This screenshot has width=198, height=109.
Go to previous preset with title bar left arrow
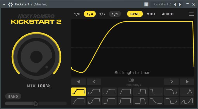(x=175, y=5)
